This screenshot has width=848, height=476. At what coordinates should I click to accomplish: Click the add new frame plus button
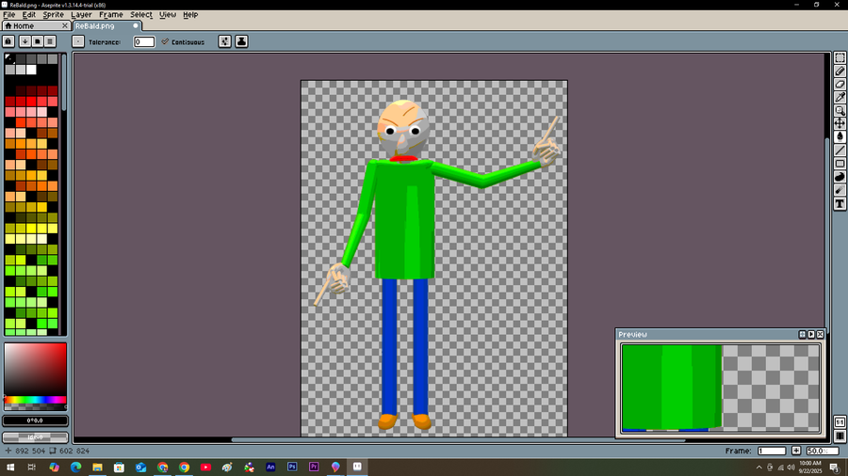point(796,451)
